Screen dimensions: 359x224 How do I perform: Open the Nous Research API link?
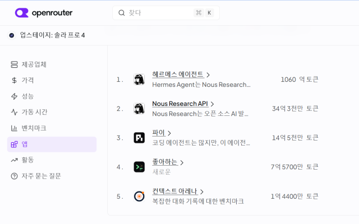(180, 104)
